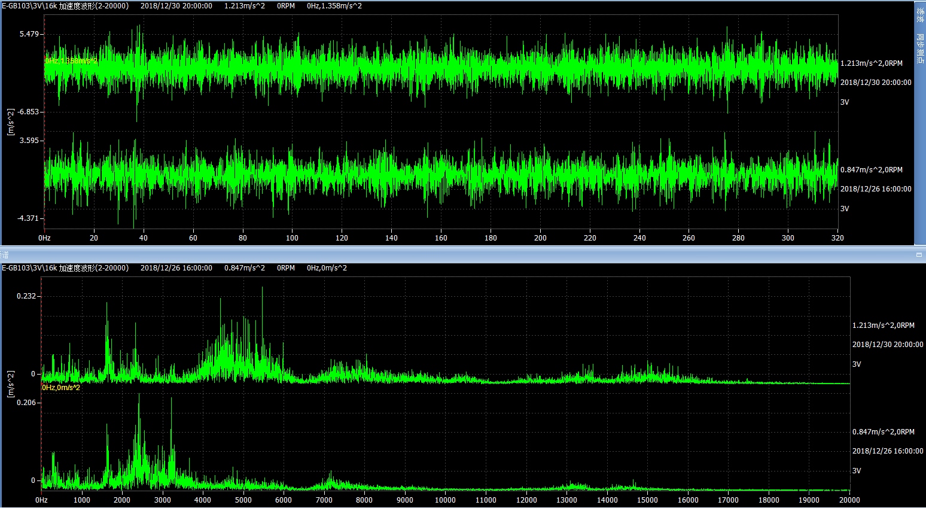Click the 0.232 tick on spectrum Y axis
This screenshot has height=508, width=926.
(27, 296)
